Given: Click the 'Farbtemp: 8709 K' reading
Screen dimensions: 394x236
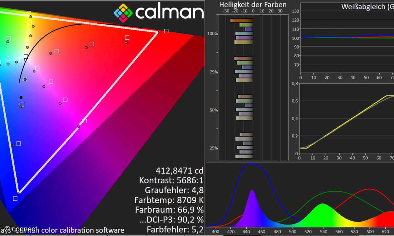Looking at the screenshot, I should [169, 200].
